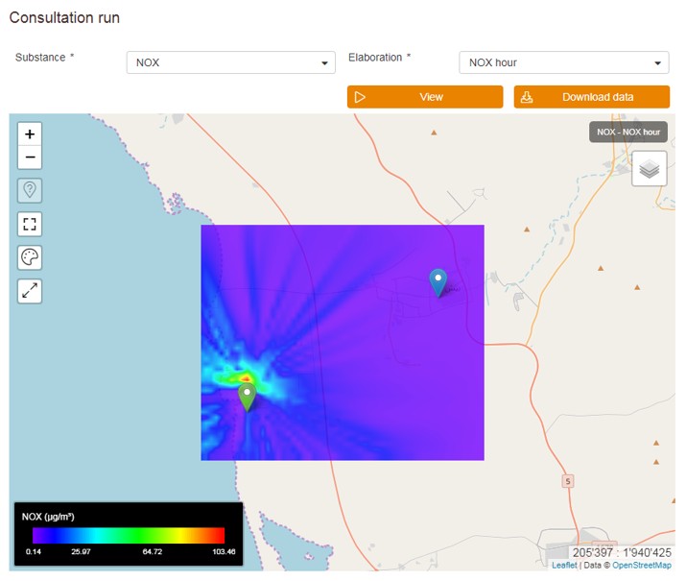Screen dimensions: 686x581
Task: Open the Leaflet attribution link
Action: 564,566
